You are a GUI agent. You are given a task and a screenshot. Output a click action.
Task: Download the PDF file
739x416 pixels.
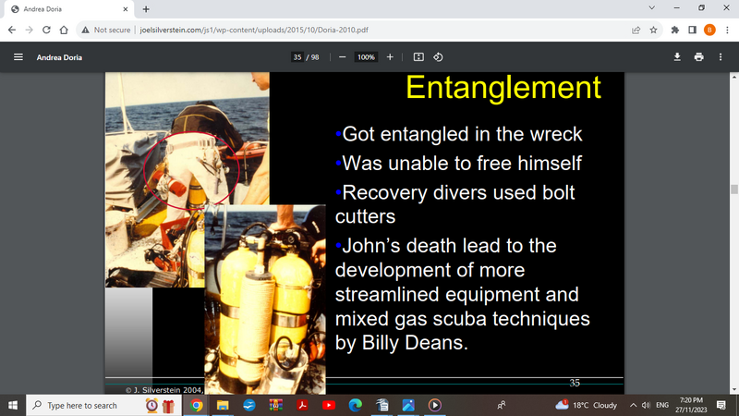[x=677, y=57]
